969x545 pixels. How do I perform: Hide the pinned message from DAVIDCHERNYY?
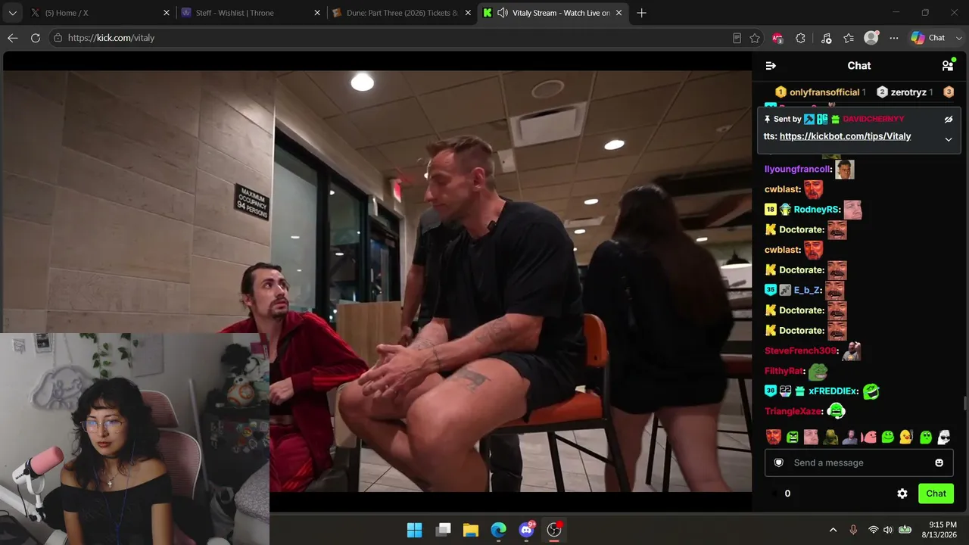948,120
